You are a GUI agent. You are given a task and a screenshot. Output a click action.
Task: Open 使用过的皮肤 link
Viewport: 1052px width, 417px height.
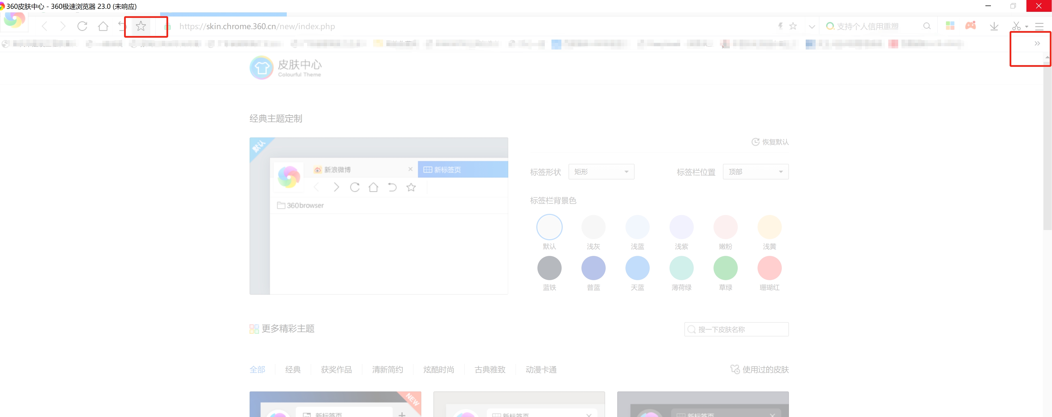(760, 370)
